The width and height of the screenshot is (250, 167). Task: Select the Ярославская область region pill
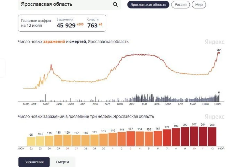[x=148, y=5]
